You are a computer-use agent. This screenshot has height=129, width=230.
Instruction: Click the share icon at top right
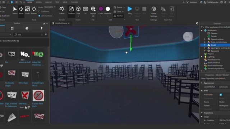225,2
